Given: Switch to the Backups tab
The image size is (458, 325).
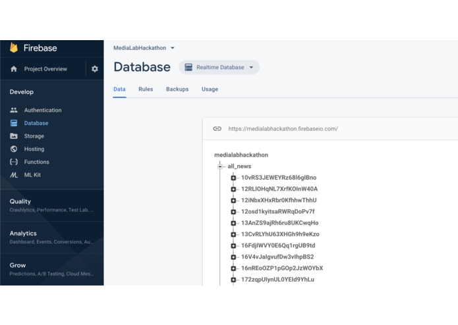Looking at the screenshot, I should coord(177,89).
